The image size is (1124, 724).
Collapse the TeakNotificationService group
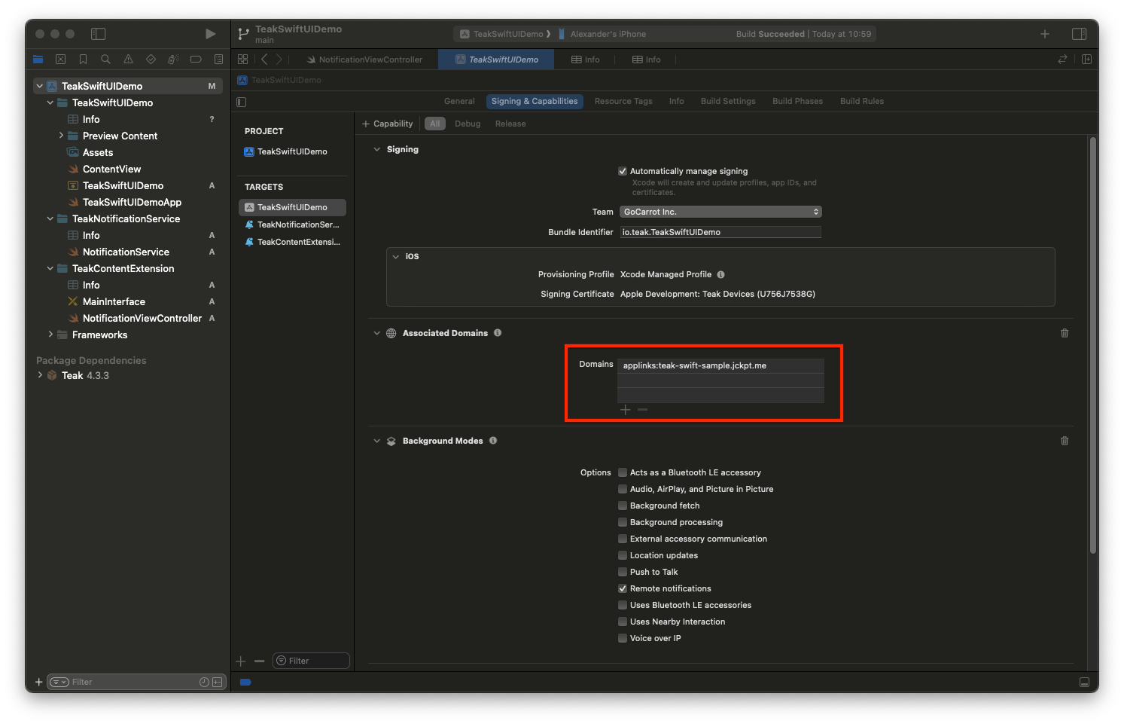point(50,218)
